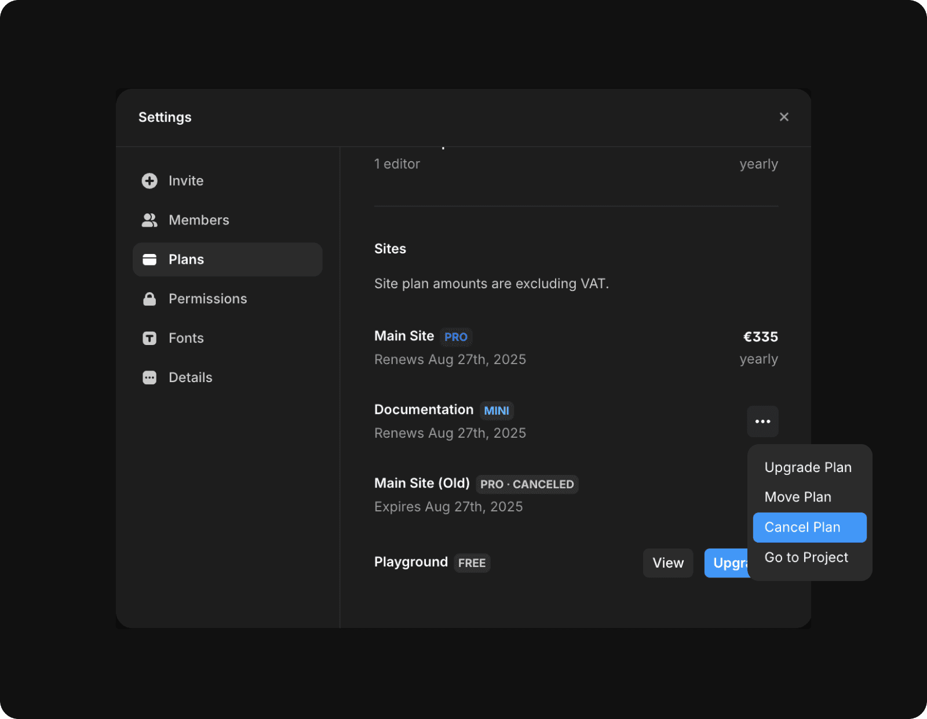Close the Settings dialog with X
This screenshot has width=927, height=719.
[784, 117]
